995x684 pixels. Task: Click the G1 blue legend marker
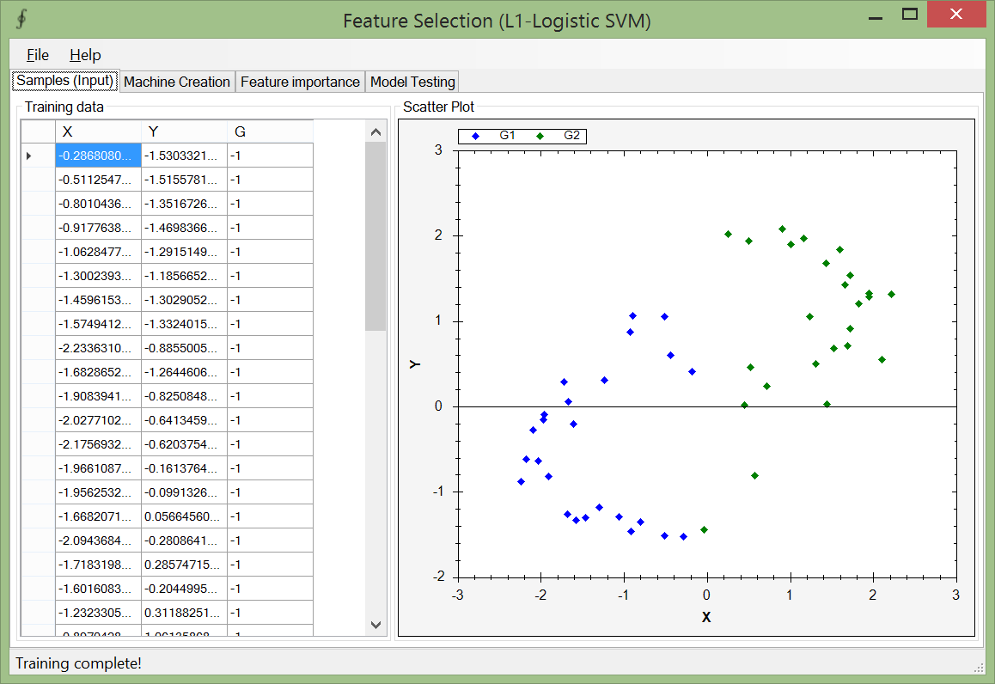475,136
